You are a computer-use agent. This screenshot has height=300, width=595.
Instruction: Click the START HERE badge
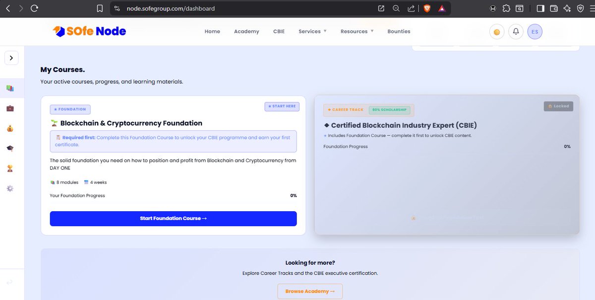[282, 106]
